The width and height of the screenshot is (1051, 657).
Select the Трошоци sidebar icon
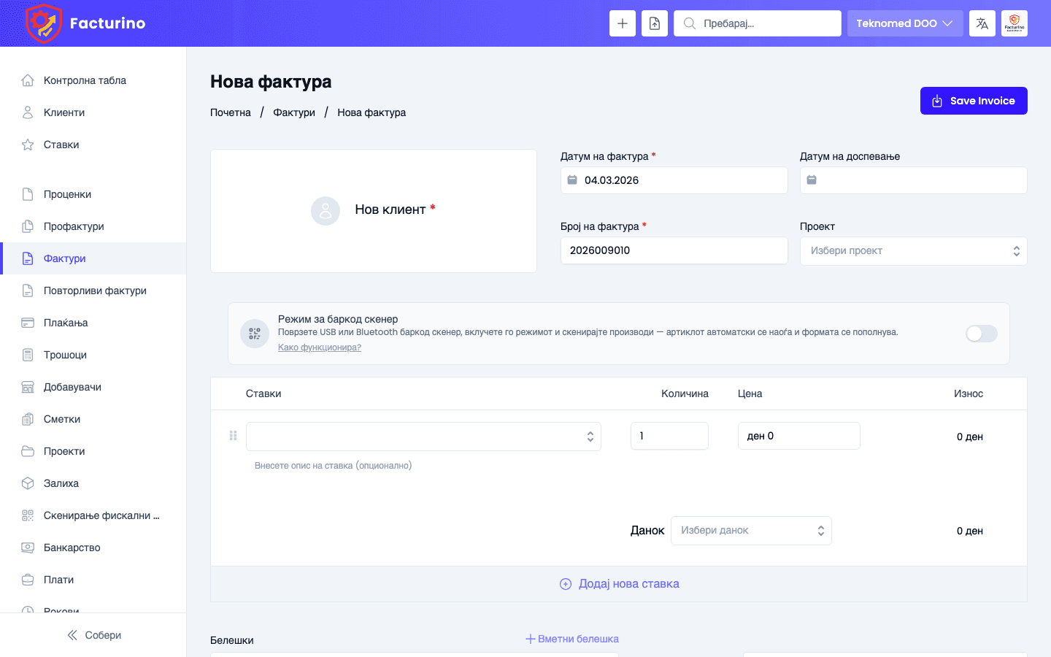pyautogui.click(x=28, y=355)
